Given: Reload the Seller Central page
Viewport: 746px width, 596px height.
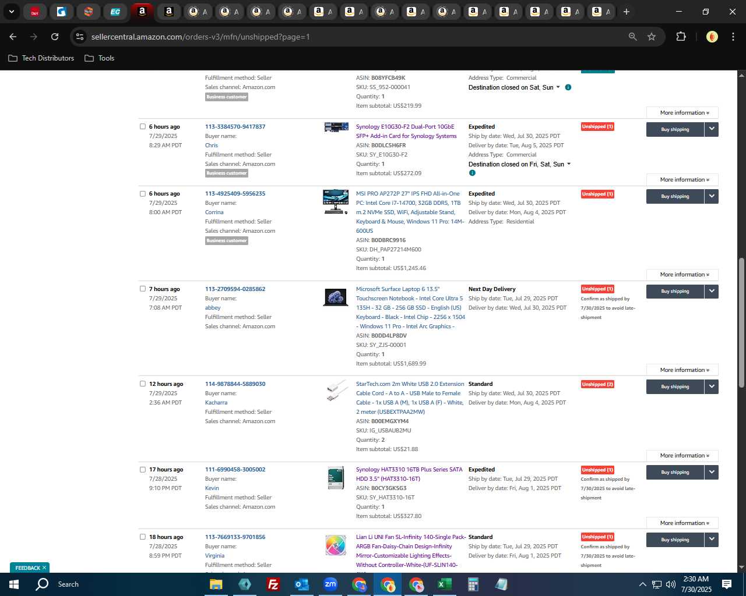Looking at the screenshot, I should point(55,37).
